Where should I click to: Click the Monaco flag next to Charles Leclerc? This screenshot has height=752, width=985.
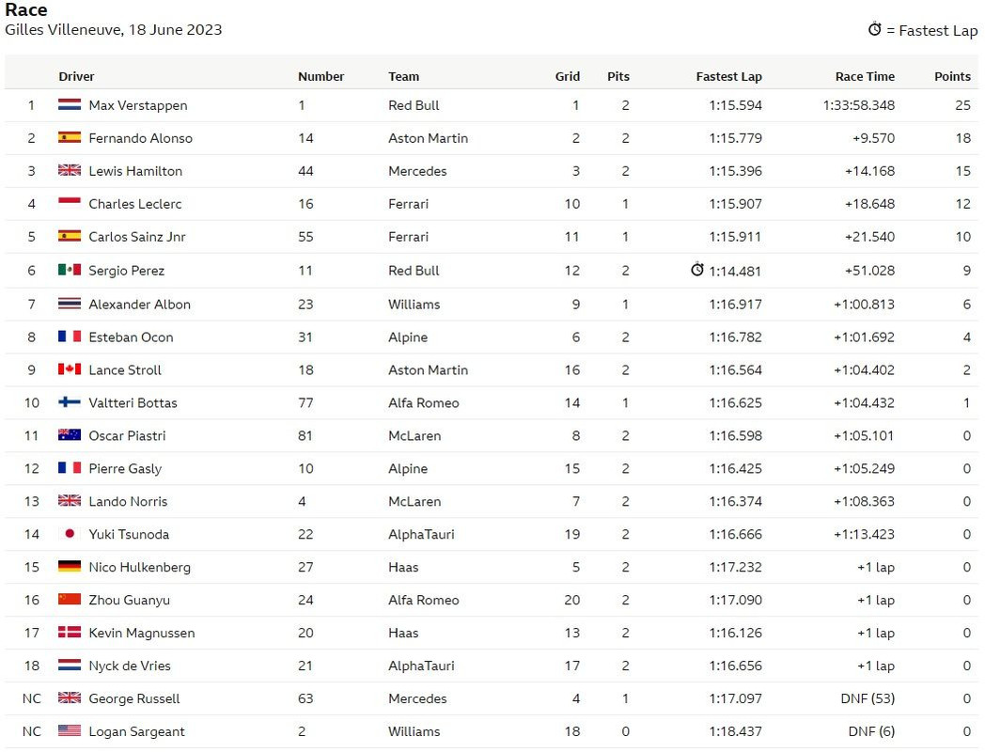70,204
